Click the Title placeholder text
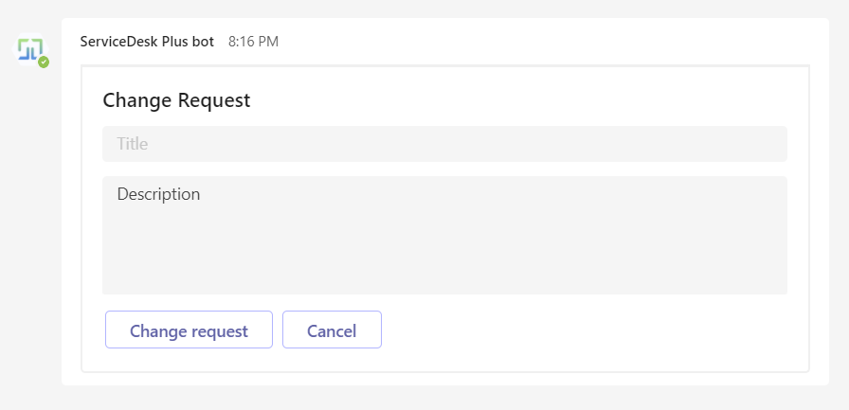This screenshot has height=410, width=849. coord(133,144)
